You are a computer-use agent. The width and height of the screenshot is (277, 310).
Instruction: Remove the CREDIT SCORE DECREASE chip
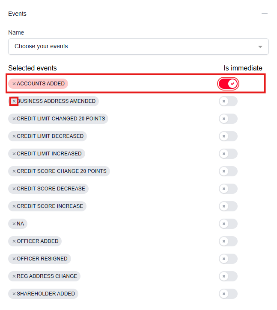pos(14,189)
